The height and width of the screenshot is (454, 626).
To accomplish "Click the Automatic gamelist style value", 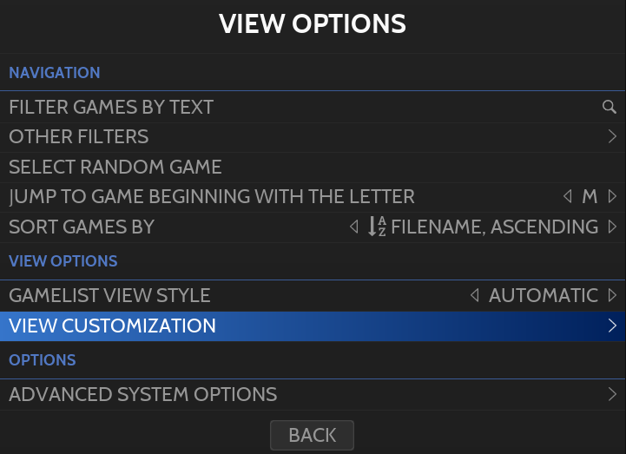I will [x=544, y=295].
